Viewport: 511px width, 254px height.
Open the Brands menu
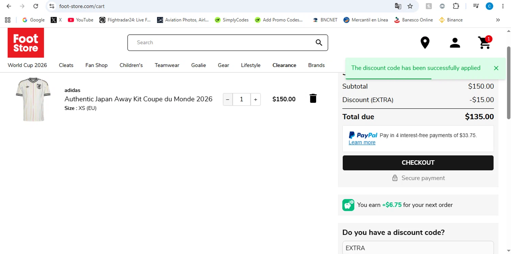pyautogui.click(x=316, y=65)
